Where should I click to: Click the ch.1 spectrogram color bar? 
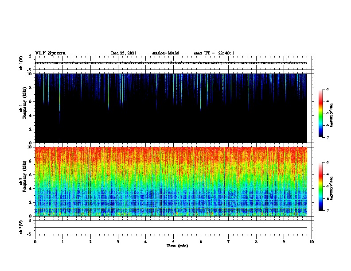tap(320, 113)
